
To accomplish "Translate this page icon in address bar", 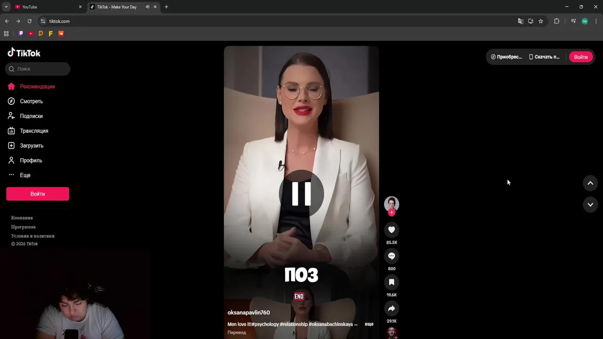I will point(521,21).
